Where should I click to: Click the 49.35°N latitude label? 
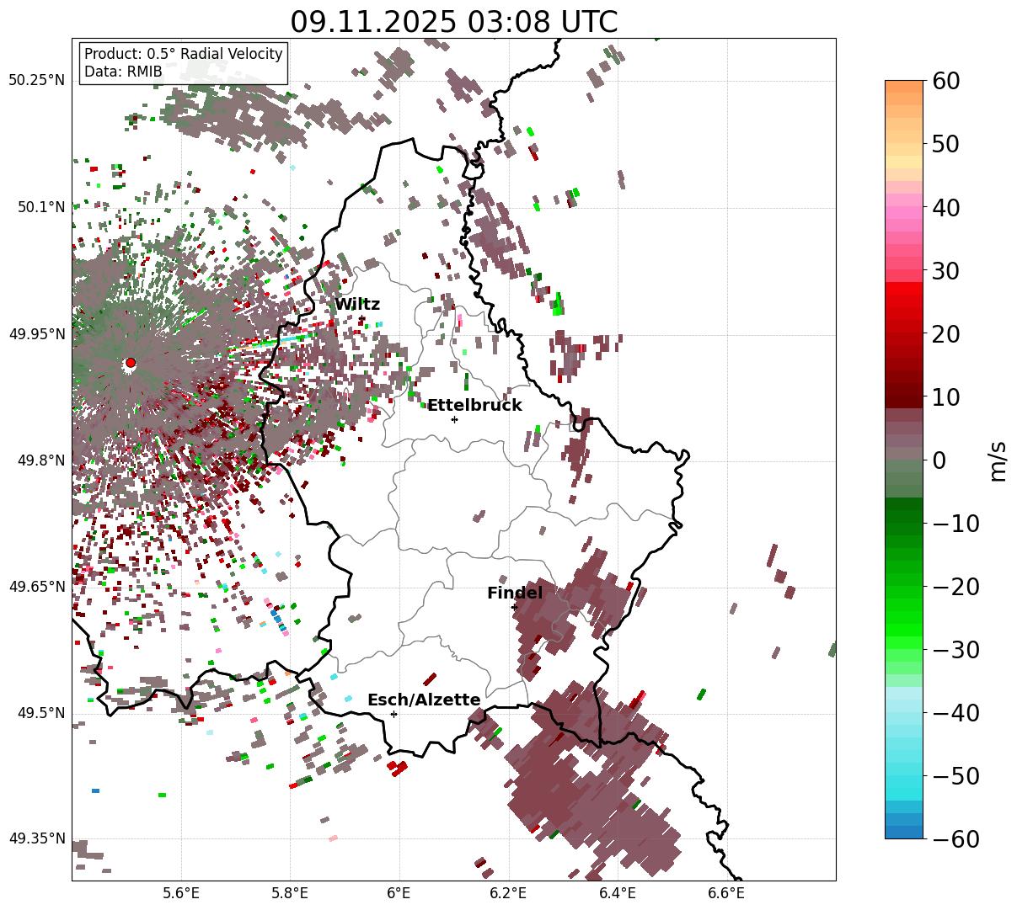(37, 838)
